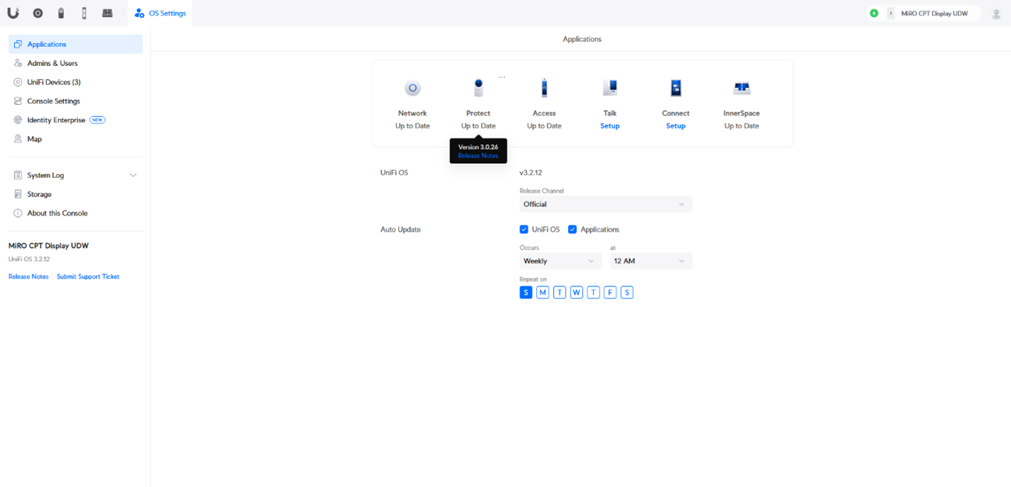Open the user profile avatar

point(996,13)
